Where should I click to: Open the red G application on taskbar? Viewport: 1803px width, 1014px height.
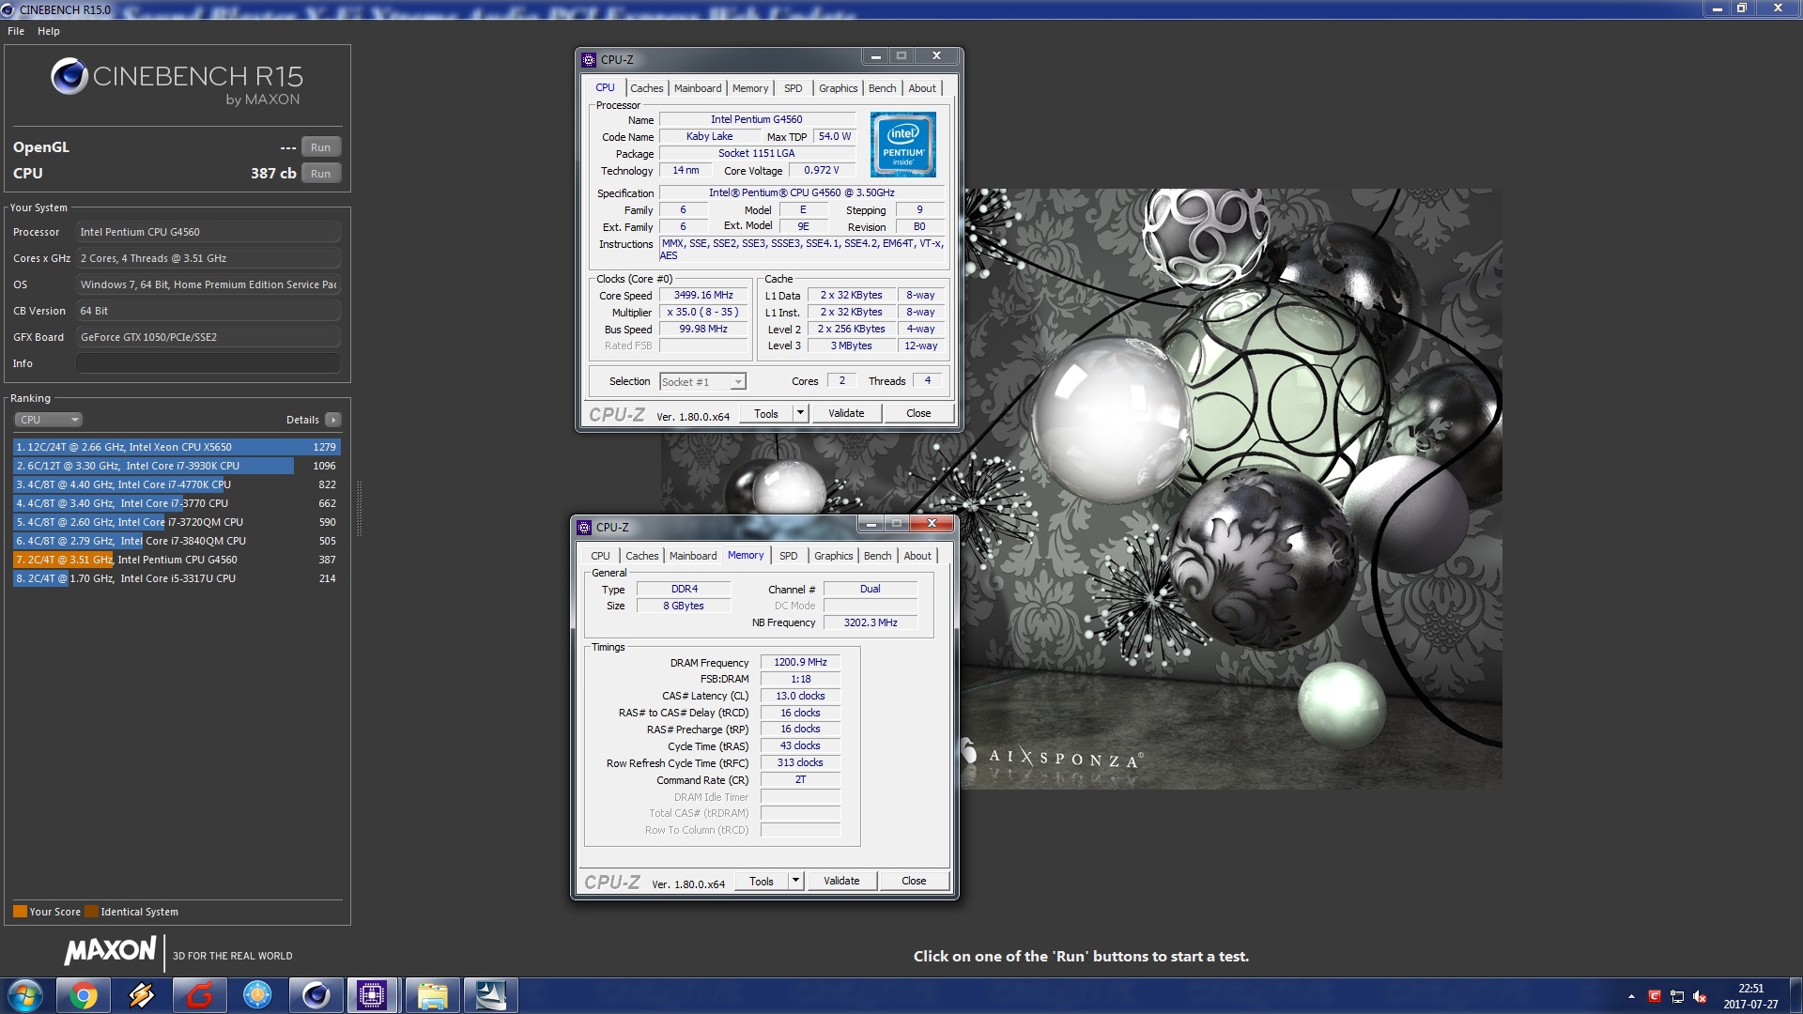[x=200, y=995]
